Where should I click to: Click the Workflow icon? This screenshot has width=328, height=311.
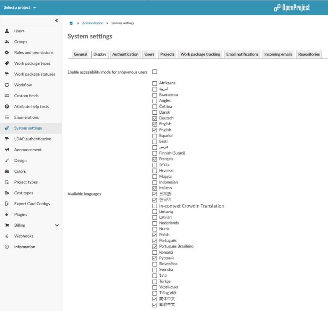[8, 85]
